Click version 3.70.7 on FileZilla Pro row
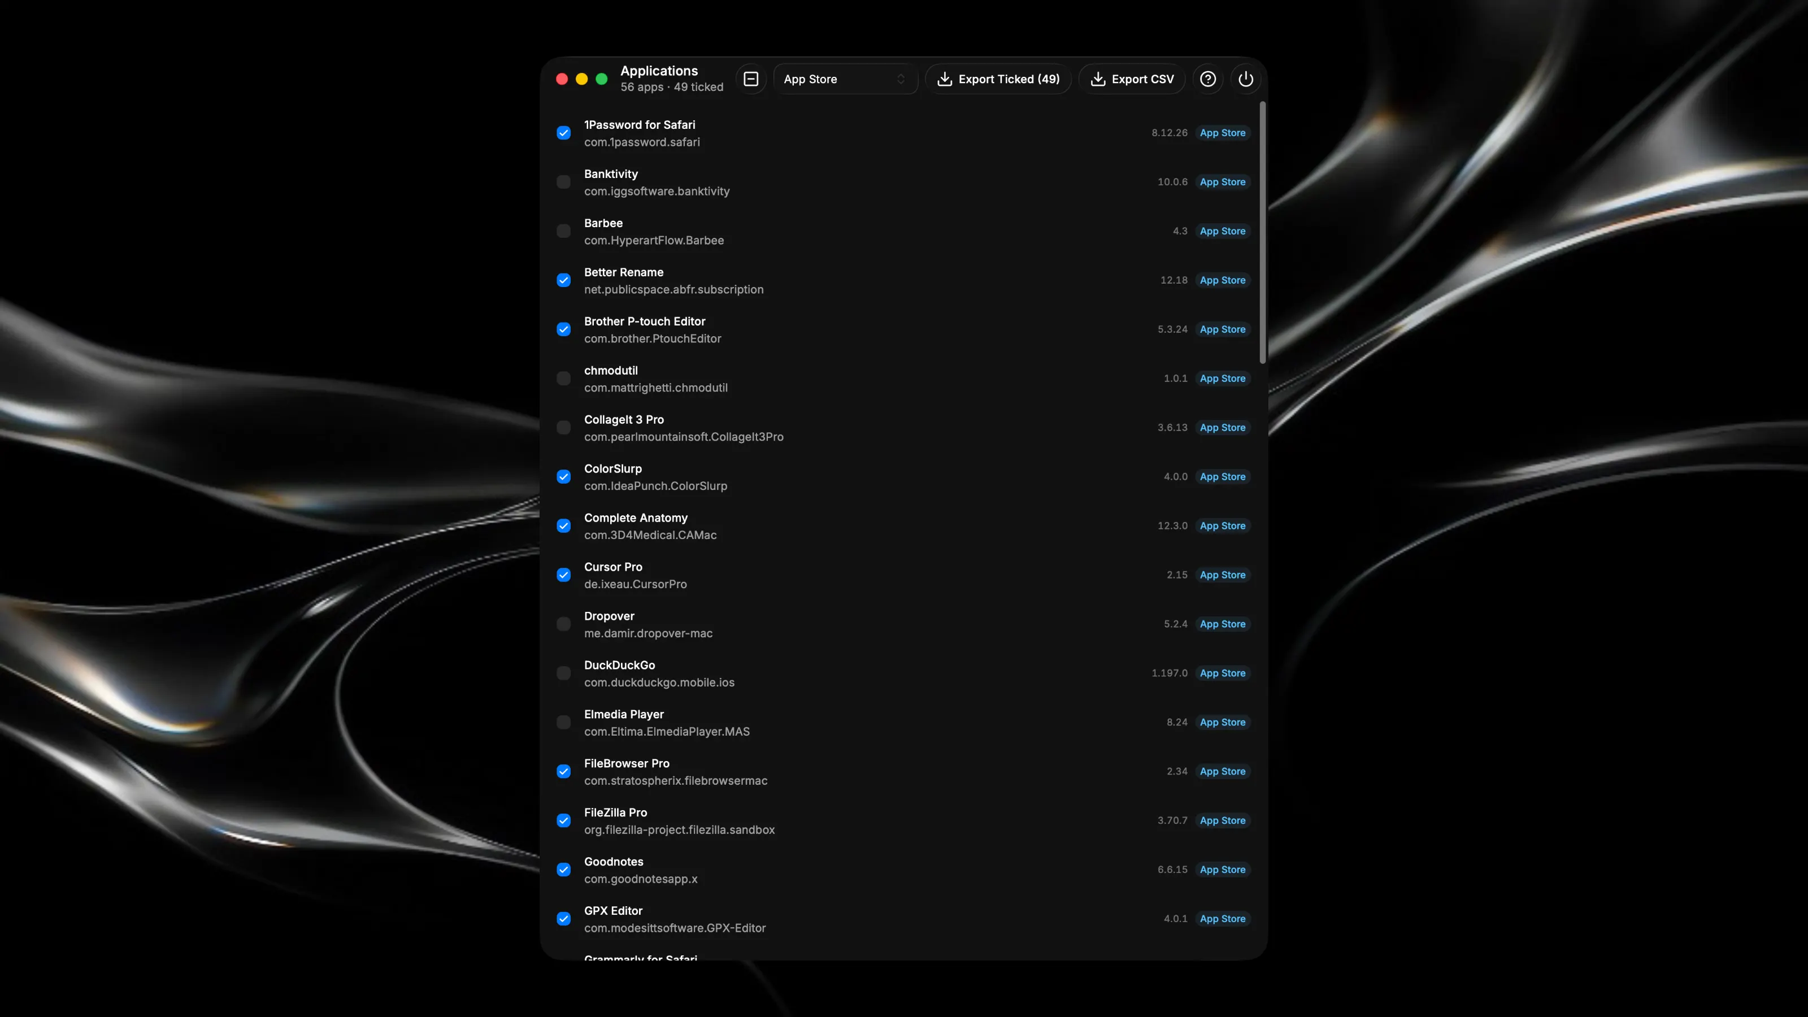Image resolution: width=1808 pixels, height=1017 pixels. pos(1173,820)
